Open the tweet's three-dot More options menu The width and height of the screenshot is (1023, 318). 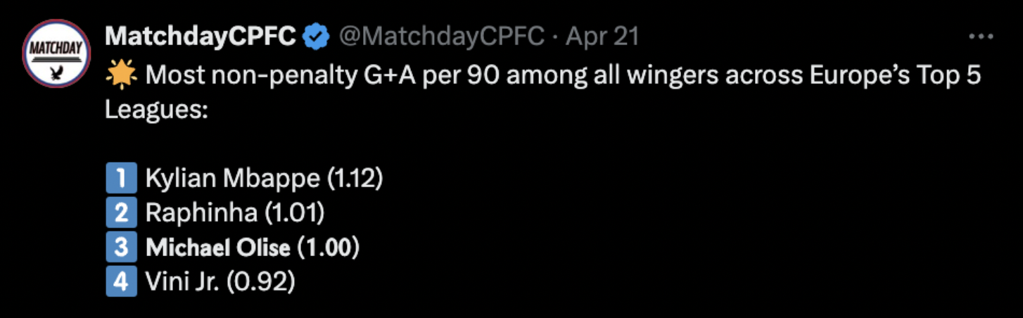981,36
